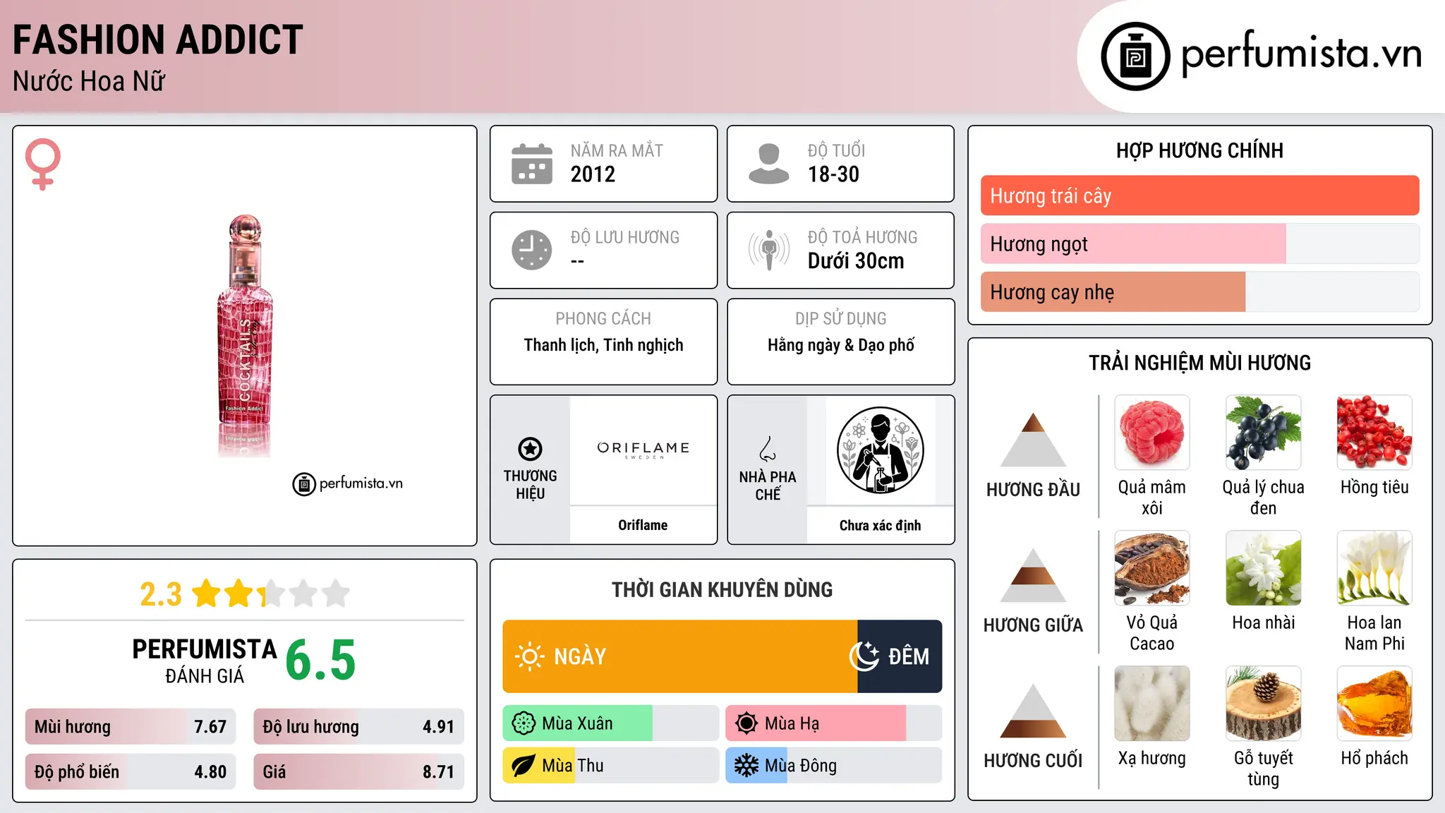The width and height of the screenshot is (1445, 813).
Task: Click the Hương trái cây accord bar
Action: point(1199,195)
